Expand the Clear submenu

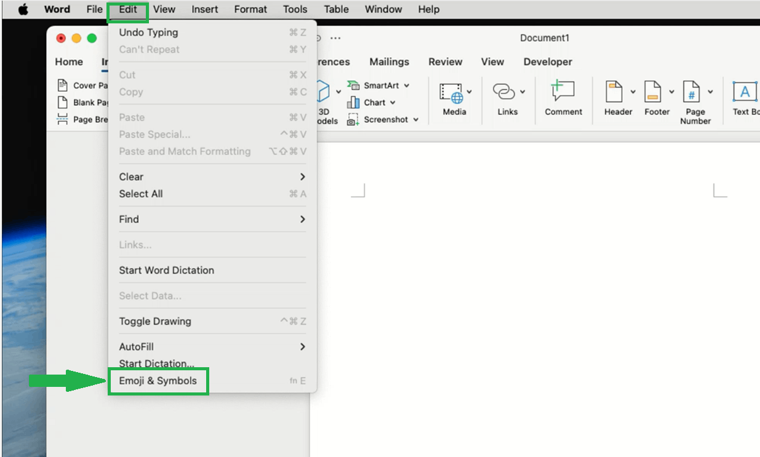tap(212, 177)
